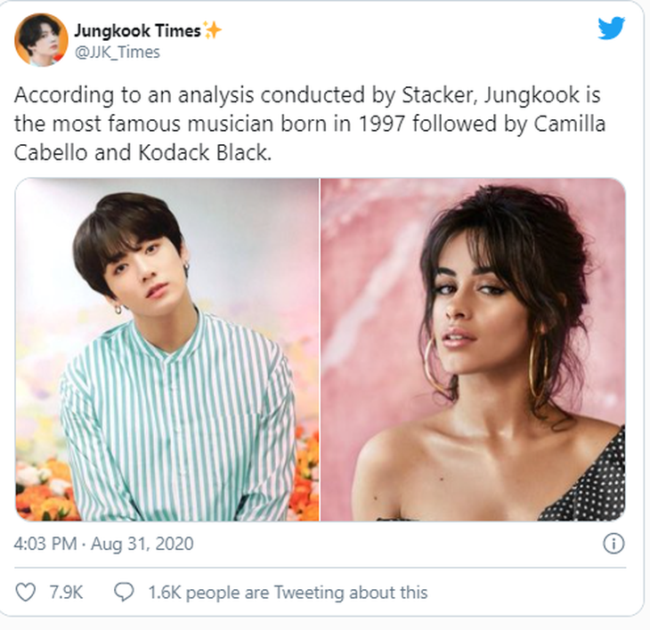Click the Twitter bird logo icon
The height and width of the screenshot is (630, 650).
pyautogui.click(x=611, y=28)
